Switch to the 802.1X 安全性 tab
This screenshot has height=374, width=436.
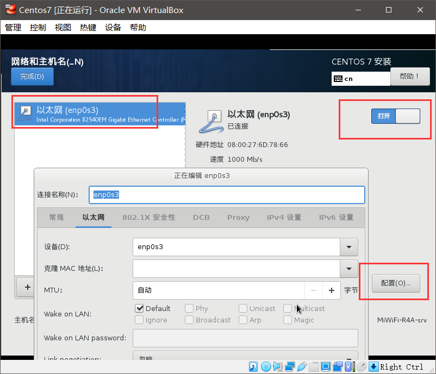149,218
